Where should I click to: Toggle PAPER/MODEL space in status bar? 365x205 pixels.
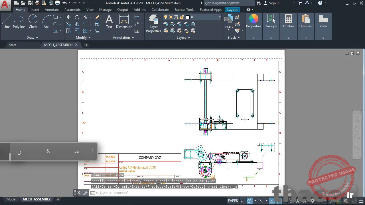click(233, 200)
